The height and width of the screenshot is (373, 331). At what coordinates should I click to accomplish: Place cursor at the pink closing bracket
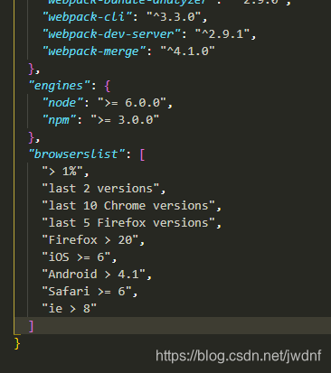[31, 326]
